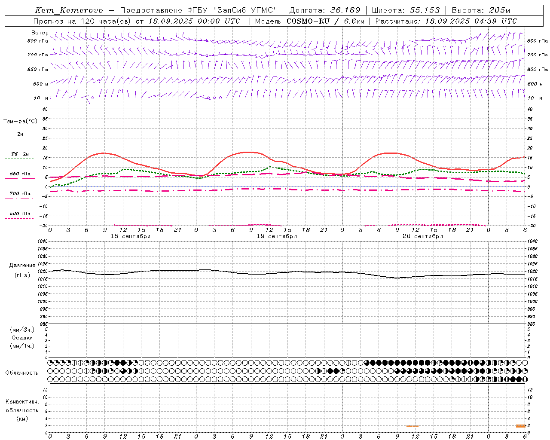550x440 pixels.
Task: Click the 500 гПа temperature legend entry
Action: coord(20,214)
